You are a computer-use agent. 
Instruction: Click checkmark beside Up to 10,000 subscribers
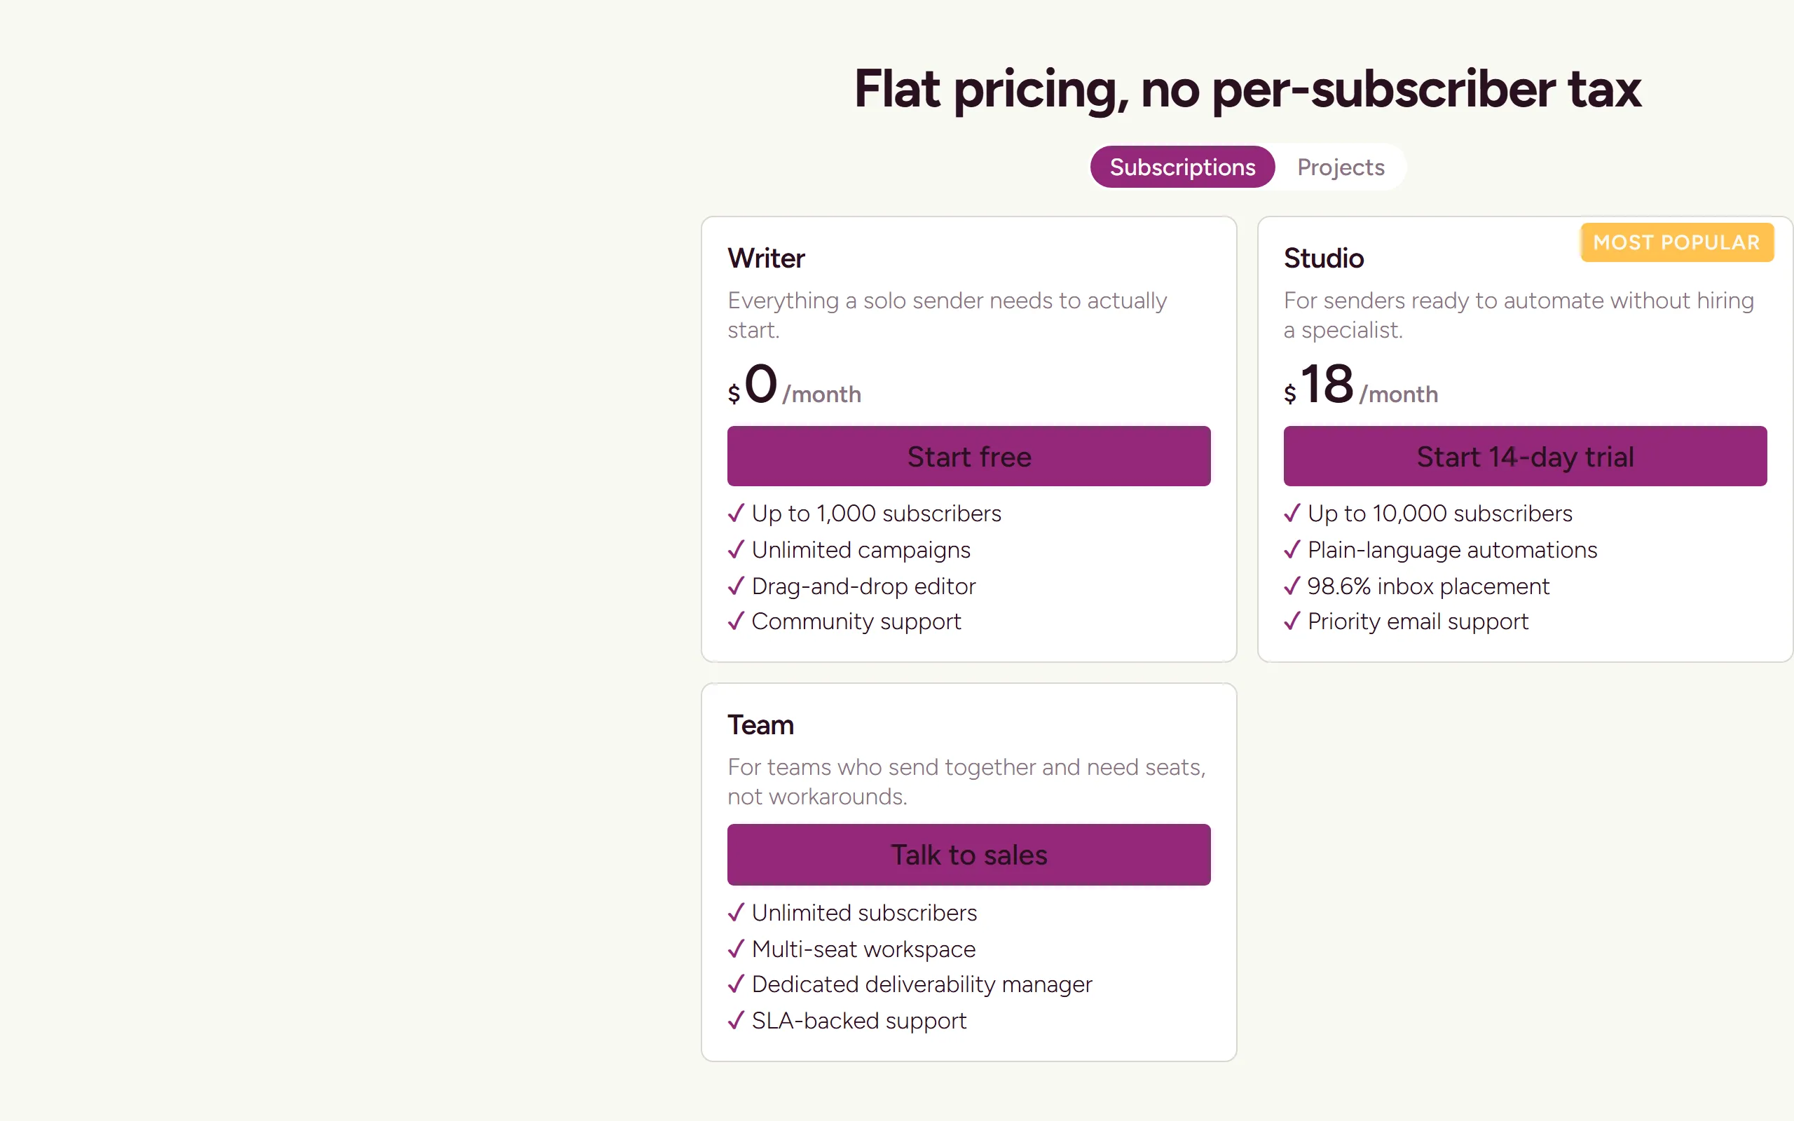pos(1292,513)
